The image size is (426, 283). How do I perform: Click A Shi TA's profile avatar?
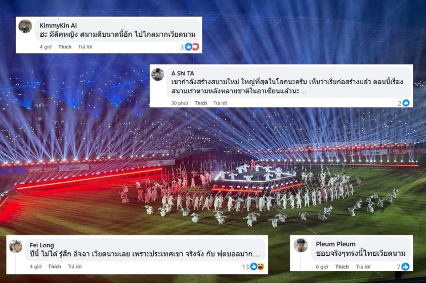coord(157,75)
